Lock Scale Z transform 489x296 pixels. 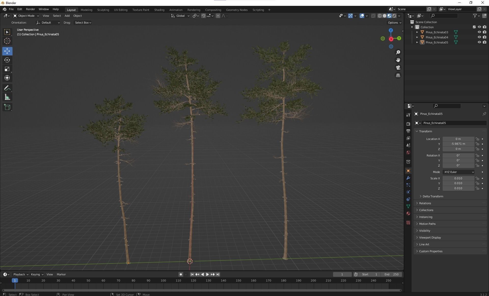[477, 188]
